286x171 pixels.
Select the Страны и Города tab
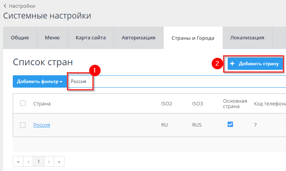point(192,38)
